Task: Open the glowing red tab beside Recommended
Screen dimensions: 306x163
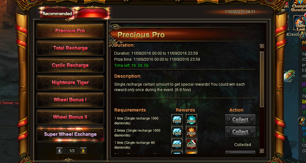Action: [x=92, y=14]
